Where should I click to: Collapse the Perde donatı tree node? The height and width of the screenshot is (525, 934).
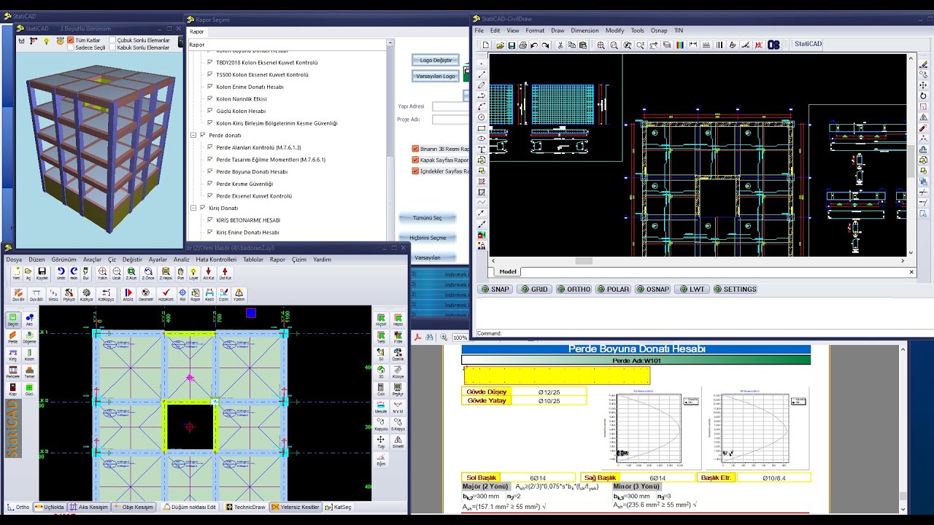193,135
